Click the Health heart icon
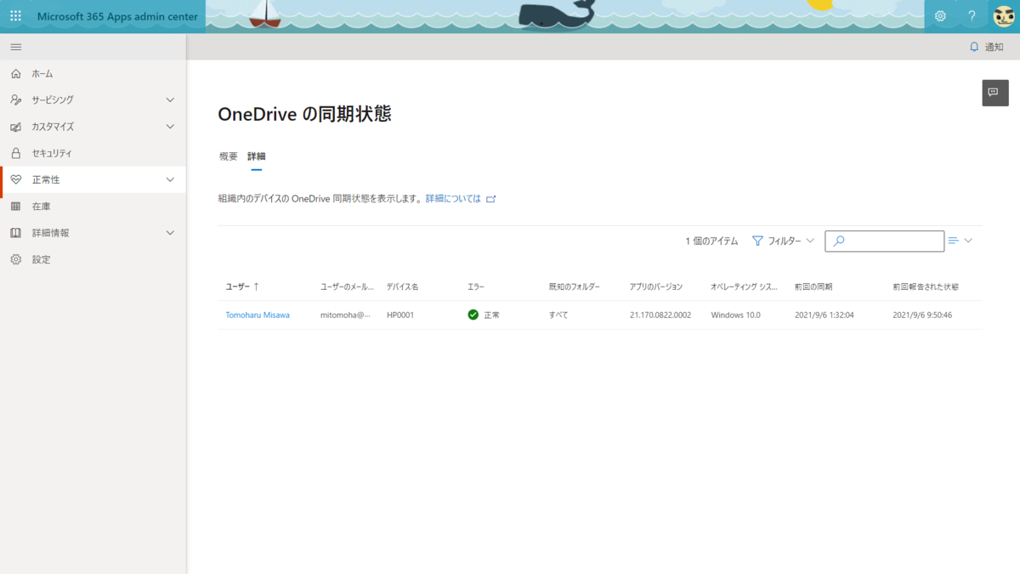This screenshot has width=1020, height=574. point(15,179)
